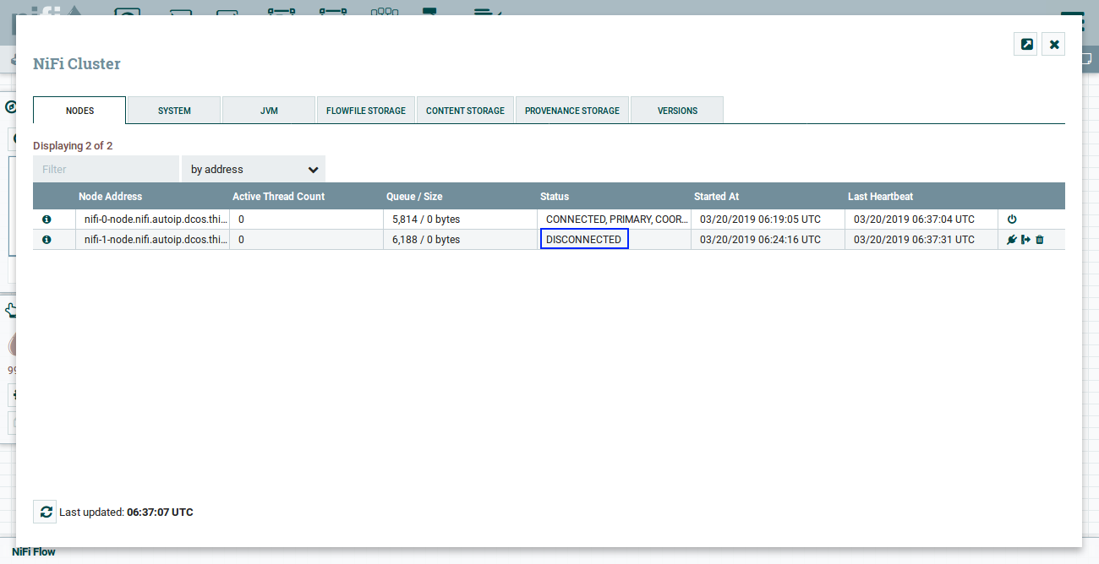Viewport: 1099px width, 564px height.
Task: Focus the Filter text field
Action: point(106,170)
